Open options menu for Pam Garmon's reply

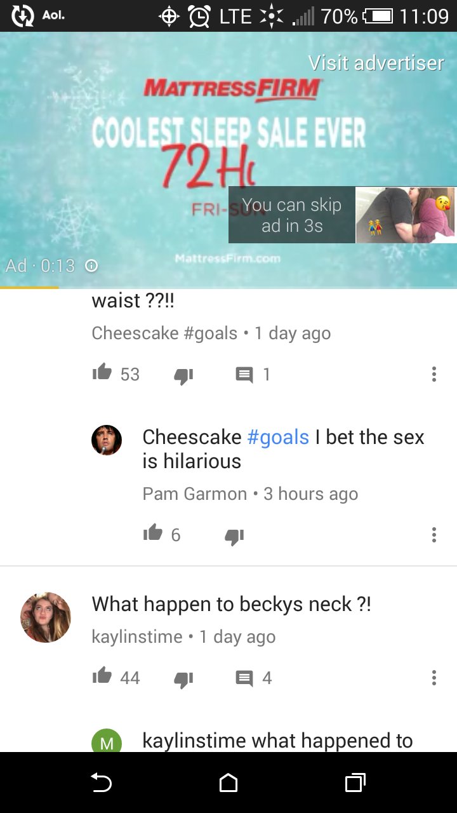(434, 535)
